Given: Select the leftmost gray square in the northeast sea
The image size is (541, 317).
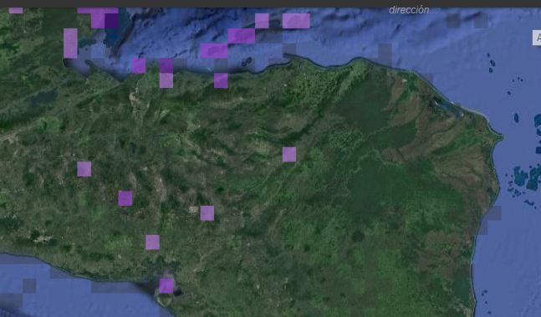Looking at the screenshot, I should point(453,21).
